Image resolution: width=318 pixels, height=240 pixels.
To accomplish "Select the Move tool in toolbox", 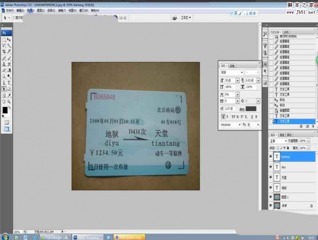I will pyautogui.click(x=9, y=40).
